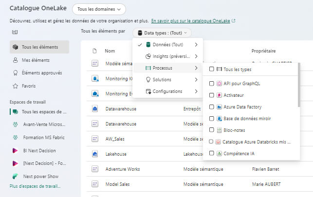Click owner Marie AUBERT

(266, 184)
